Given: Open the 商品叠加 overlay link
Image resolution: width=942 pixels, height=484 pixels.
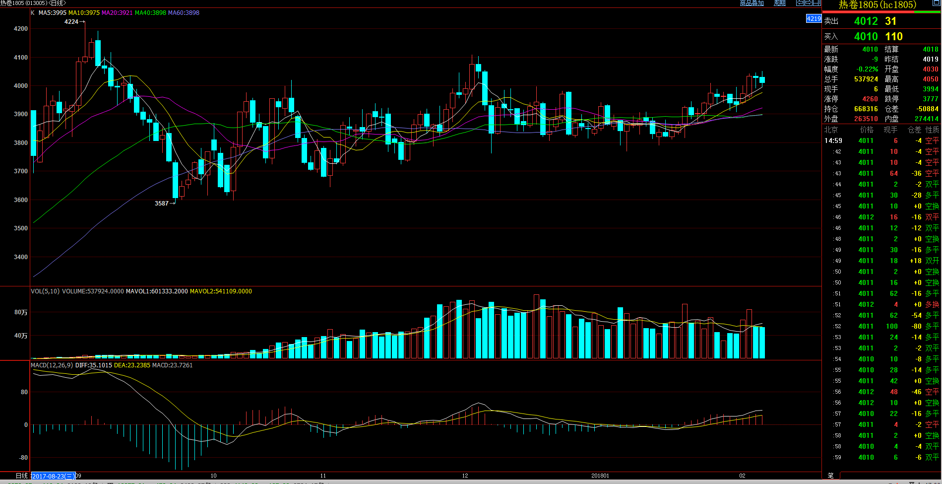Looking at the screenshot, I should (752, 3).
